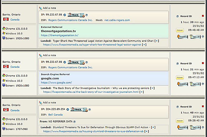The width and height of the screenshot is (207, 137).
Task: Select the IP text 204.225.69.254
Action: click(x=55, y=109)
